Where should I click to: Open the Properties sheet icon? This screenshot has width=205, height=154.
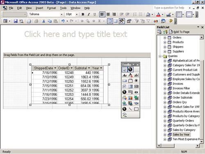129,21
